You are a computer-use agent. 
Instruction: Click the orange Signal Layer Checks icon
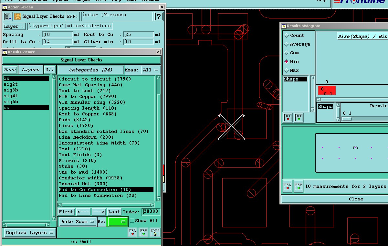click(17, 16)
